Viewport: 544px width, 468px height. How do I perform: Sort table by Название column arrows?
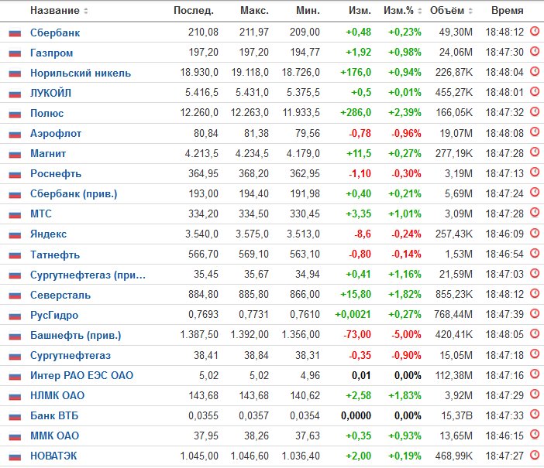[86, 11]
